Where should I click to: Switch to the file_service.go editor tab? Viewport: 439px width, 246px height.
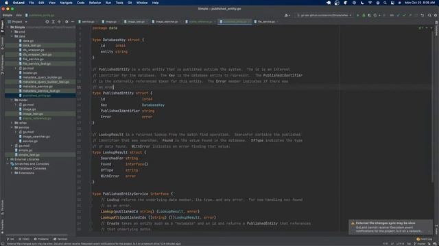266,22
